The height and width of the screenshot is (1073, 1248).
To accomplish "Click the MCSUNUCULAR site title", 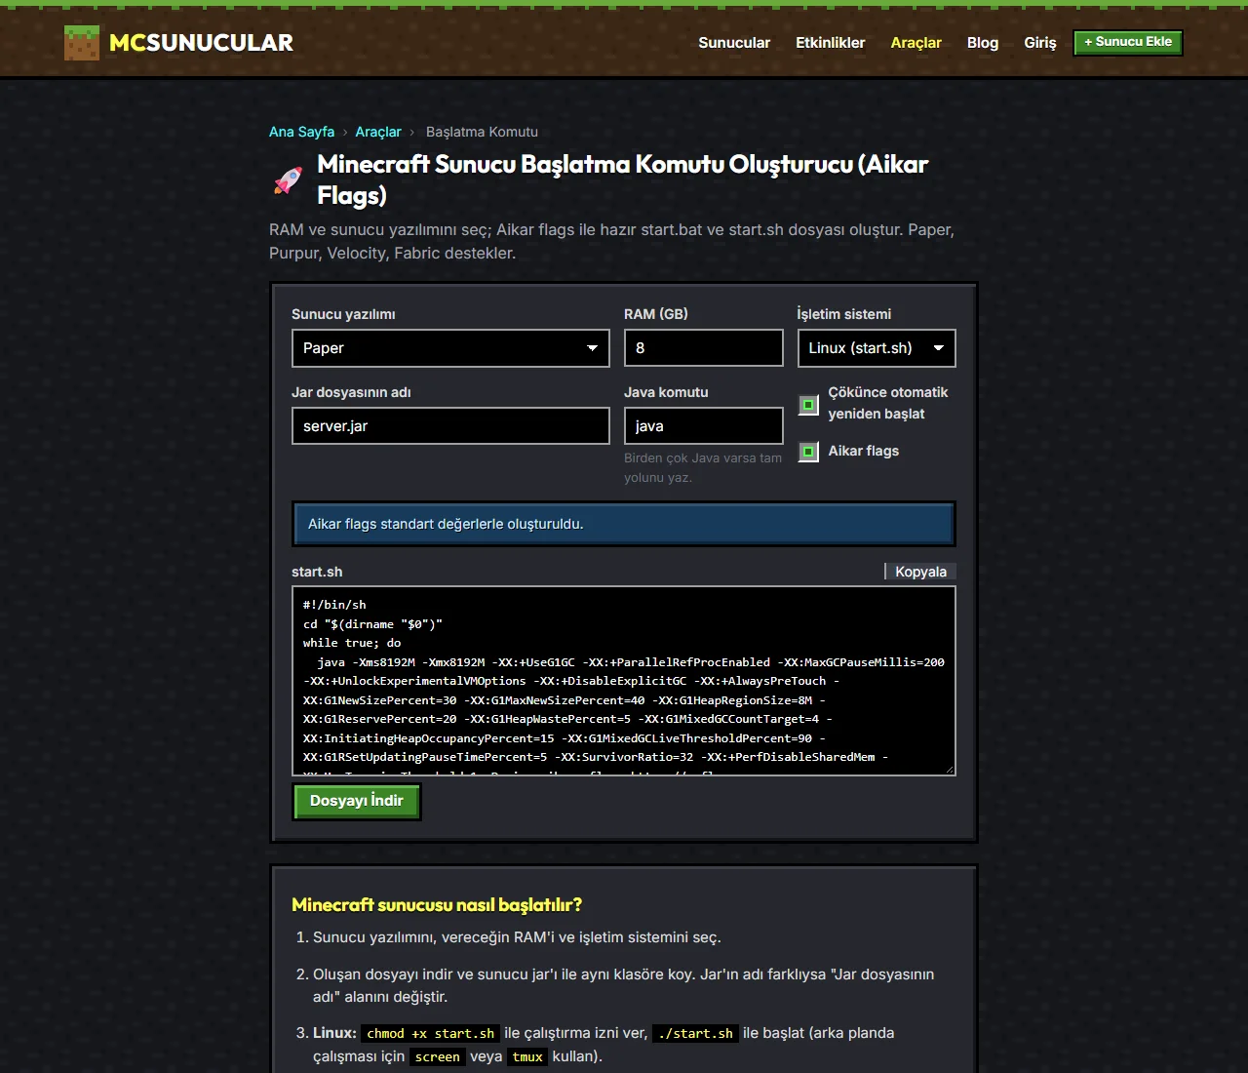I will [201, 43].
